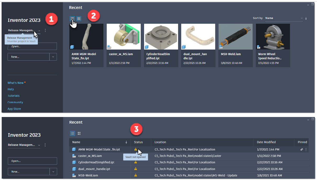
Task: Open the Sort by Name dropdown
Action: (x=284, y=18)
